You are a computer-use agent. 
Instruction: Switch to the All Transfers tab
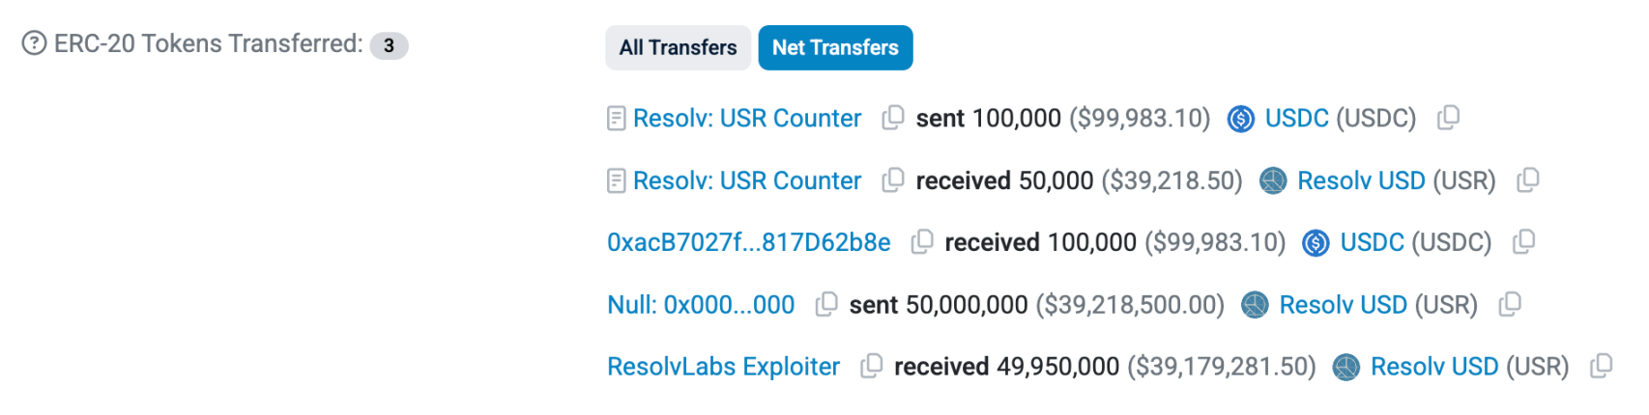(678, 47)
